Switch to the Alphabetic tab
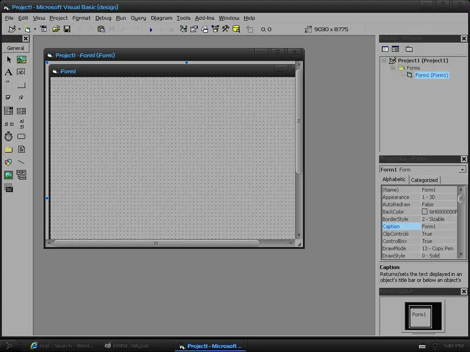Image resolution: width=470 pixels, height=352 pixels. click(394, 179)
